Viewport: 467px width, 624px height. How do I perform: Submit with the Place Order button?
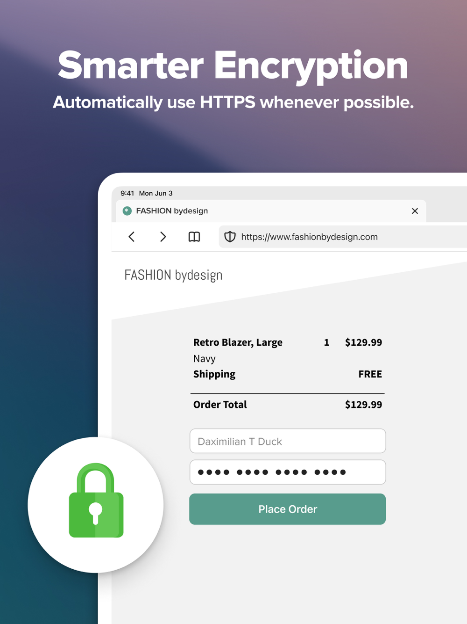point(288,509)
